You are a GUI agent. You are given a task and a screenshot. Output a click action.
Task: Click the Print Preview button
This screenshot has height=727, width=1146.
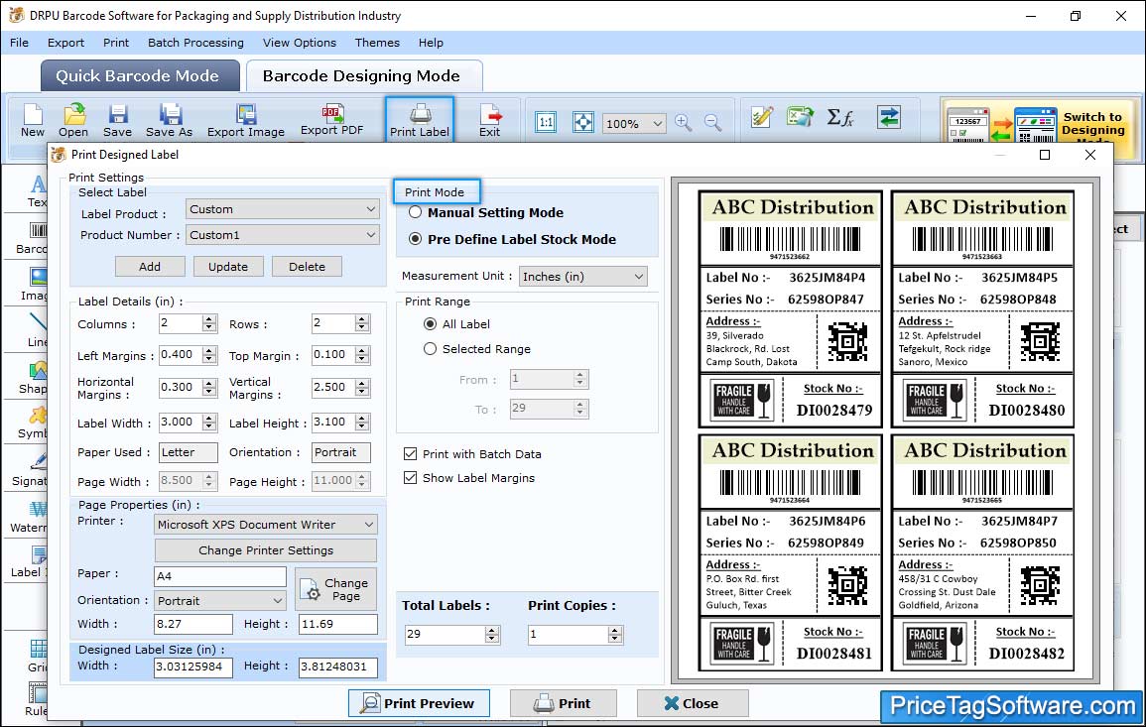click(x=419, y=703)
